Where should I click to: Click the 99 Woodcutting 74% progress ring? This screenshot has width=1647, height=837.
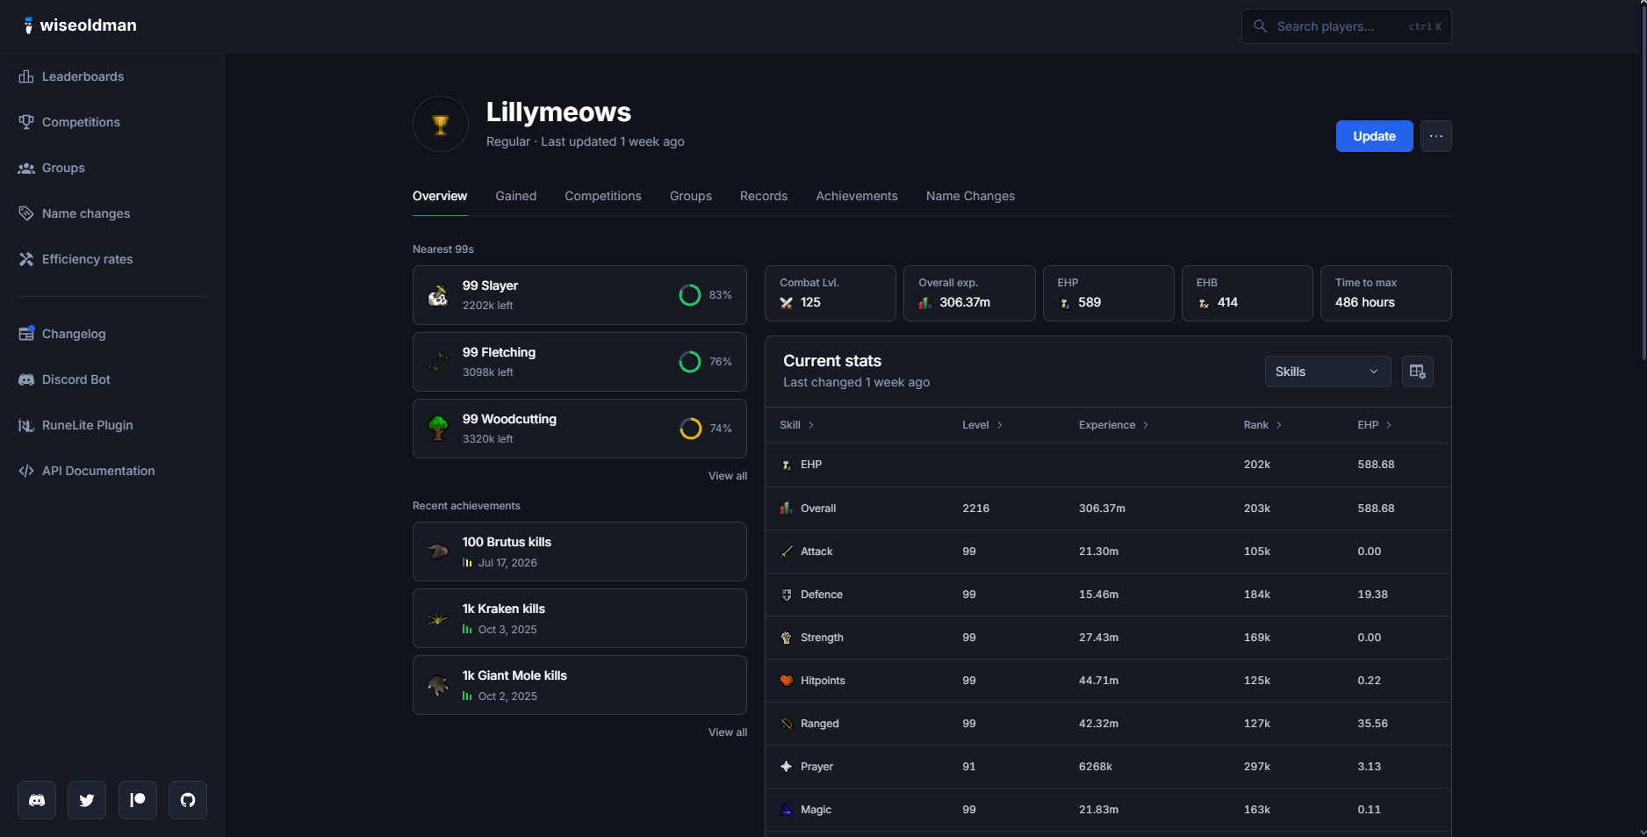690,429
